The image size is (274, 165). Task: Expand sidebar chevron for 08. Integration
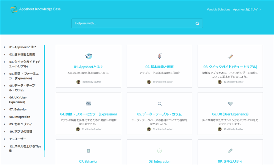4,117
